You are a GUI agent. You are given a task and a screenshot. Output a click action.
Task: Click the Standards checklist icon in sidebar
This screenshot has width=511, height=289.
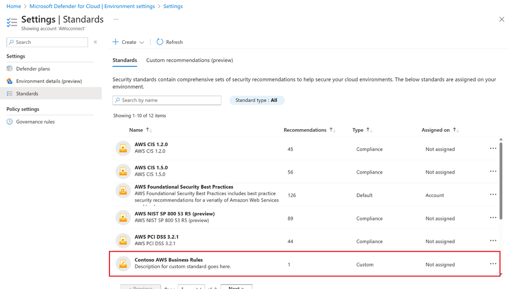coord(9,93)
